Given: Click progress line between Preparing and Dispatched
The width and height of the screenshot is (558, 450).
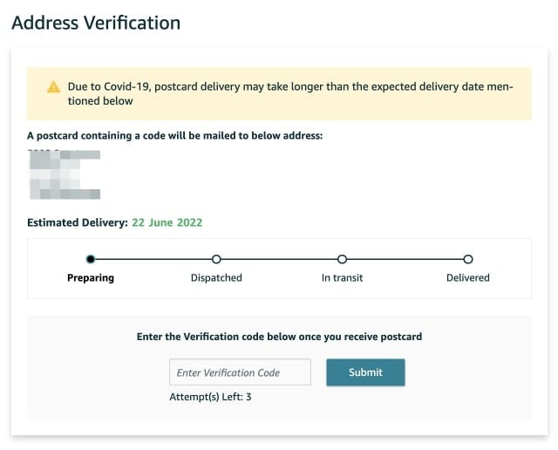Looking at the screenshot, I should click(153, 259).
